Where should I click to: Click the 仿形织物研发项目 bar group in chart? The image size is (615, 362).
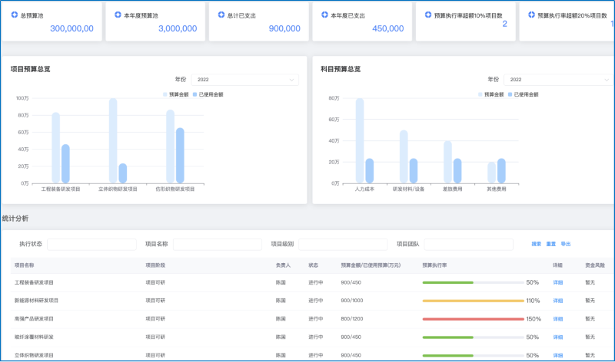[175, 146]
